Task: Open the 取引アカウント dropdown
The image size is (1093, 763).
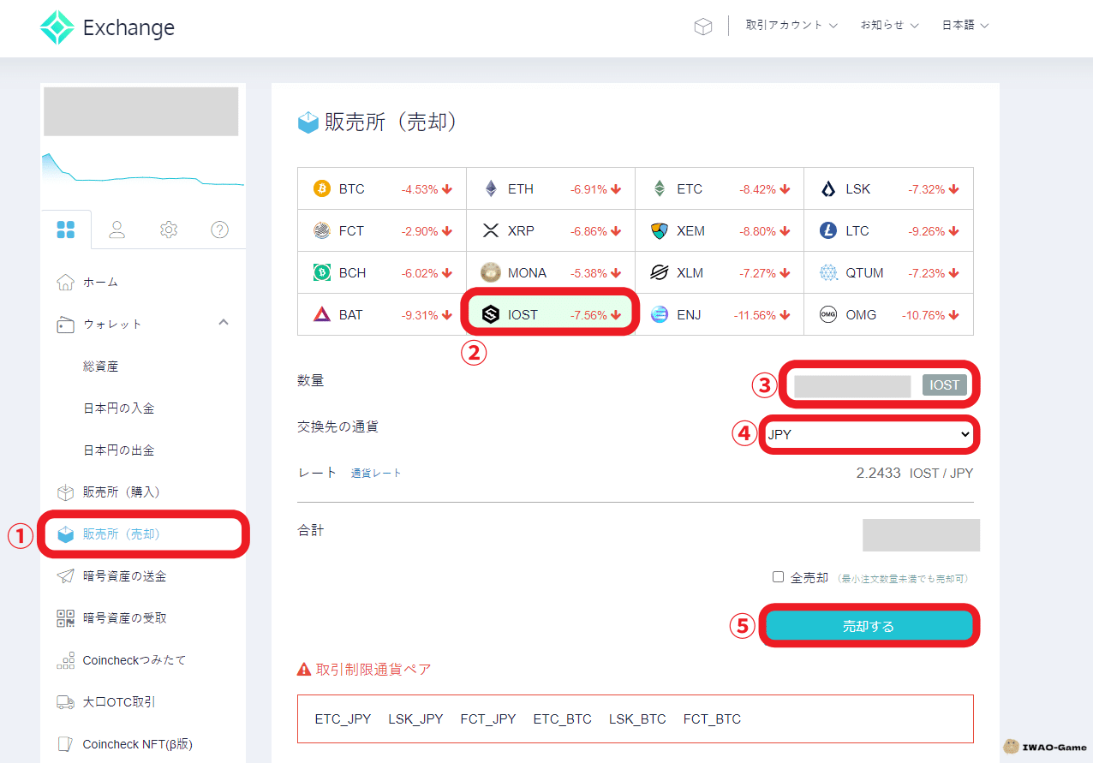Action: click(x=791, y=26)
